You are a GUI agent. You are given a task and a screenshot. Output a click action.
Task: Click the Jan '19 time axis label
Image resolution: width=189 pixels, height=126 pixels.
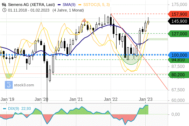point(7,99)
